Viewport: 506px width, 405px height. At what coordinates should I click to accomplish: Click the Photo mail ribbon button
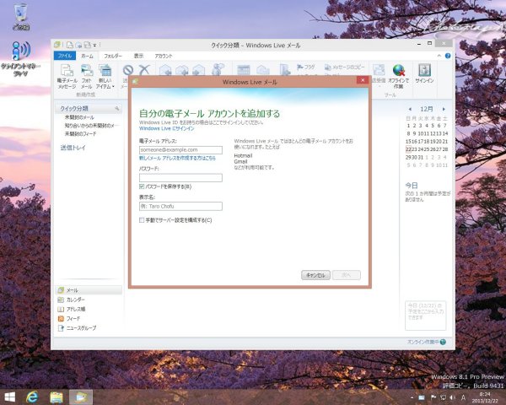pyautogui.click(x=86, y=76)
